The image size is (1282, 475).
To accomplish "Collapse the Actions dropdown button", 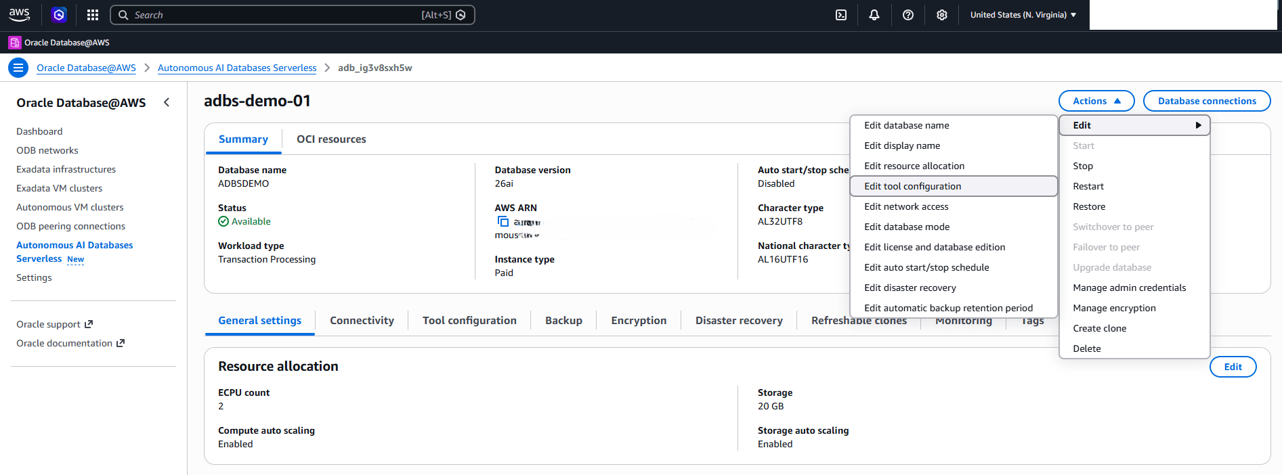I will coord(1096,101).
